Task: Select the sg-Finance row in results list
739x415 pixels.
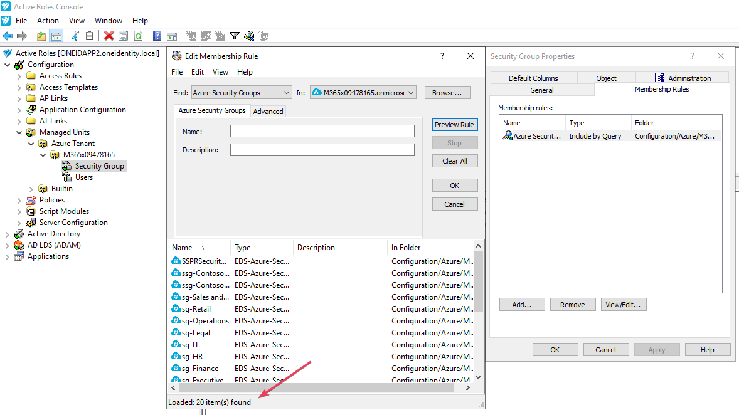Action: pyautogui.click(x=201, y=369)
